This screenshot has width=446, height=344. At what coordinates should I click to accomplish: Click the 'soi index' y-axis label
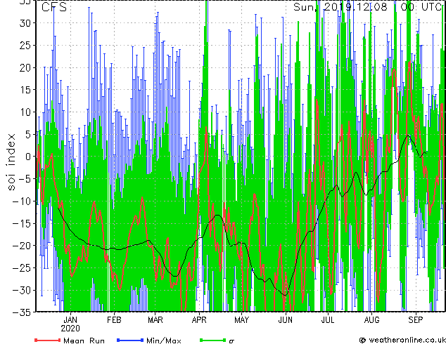click(x=11, y=162)
